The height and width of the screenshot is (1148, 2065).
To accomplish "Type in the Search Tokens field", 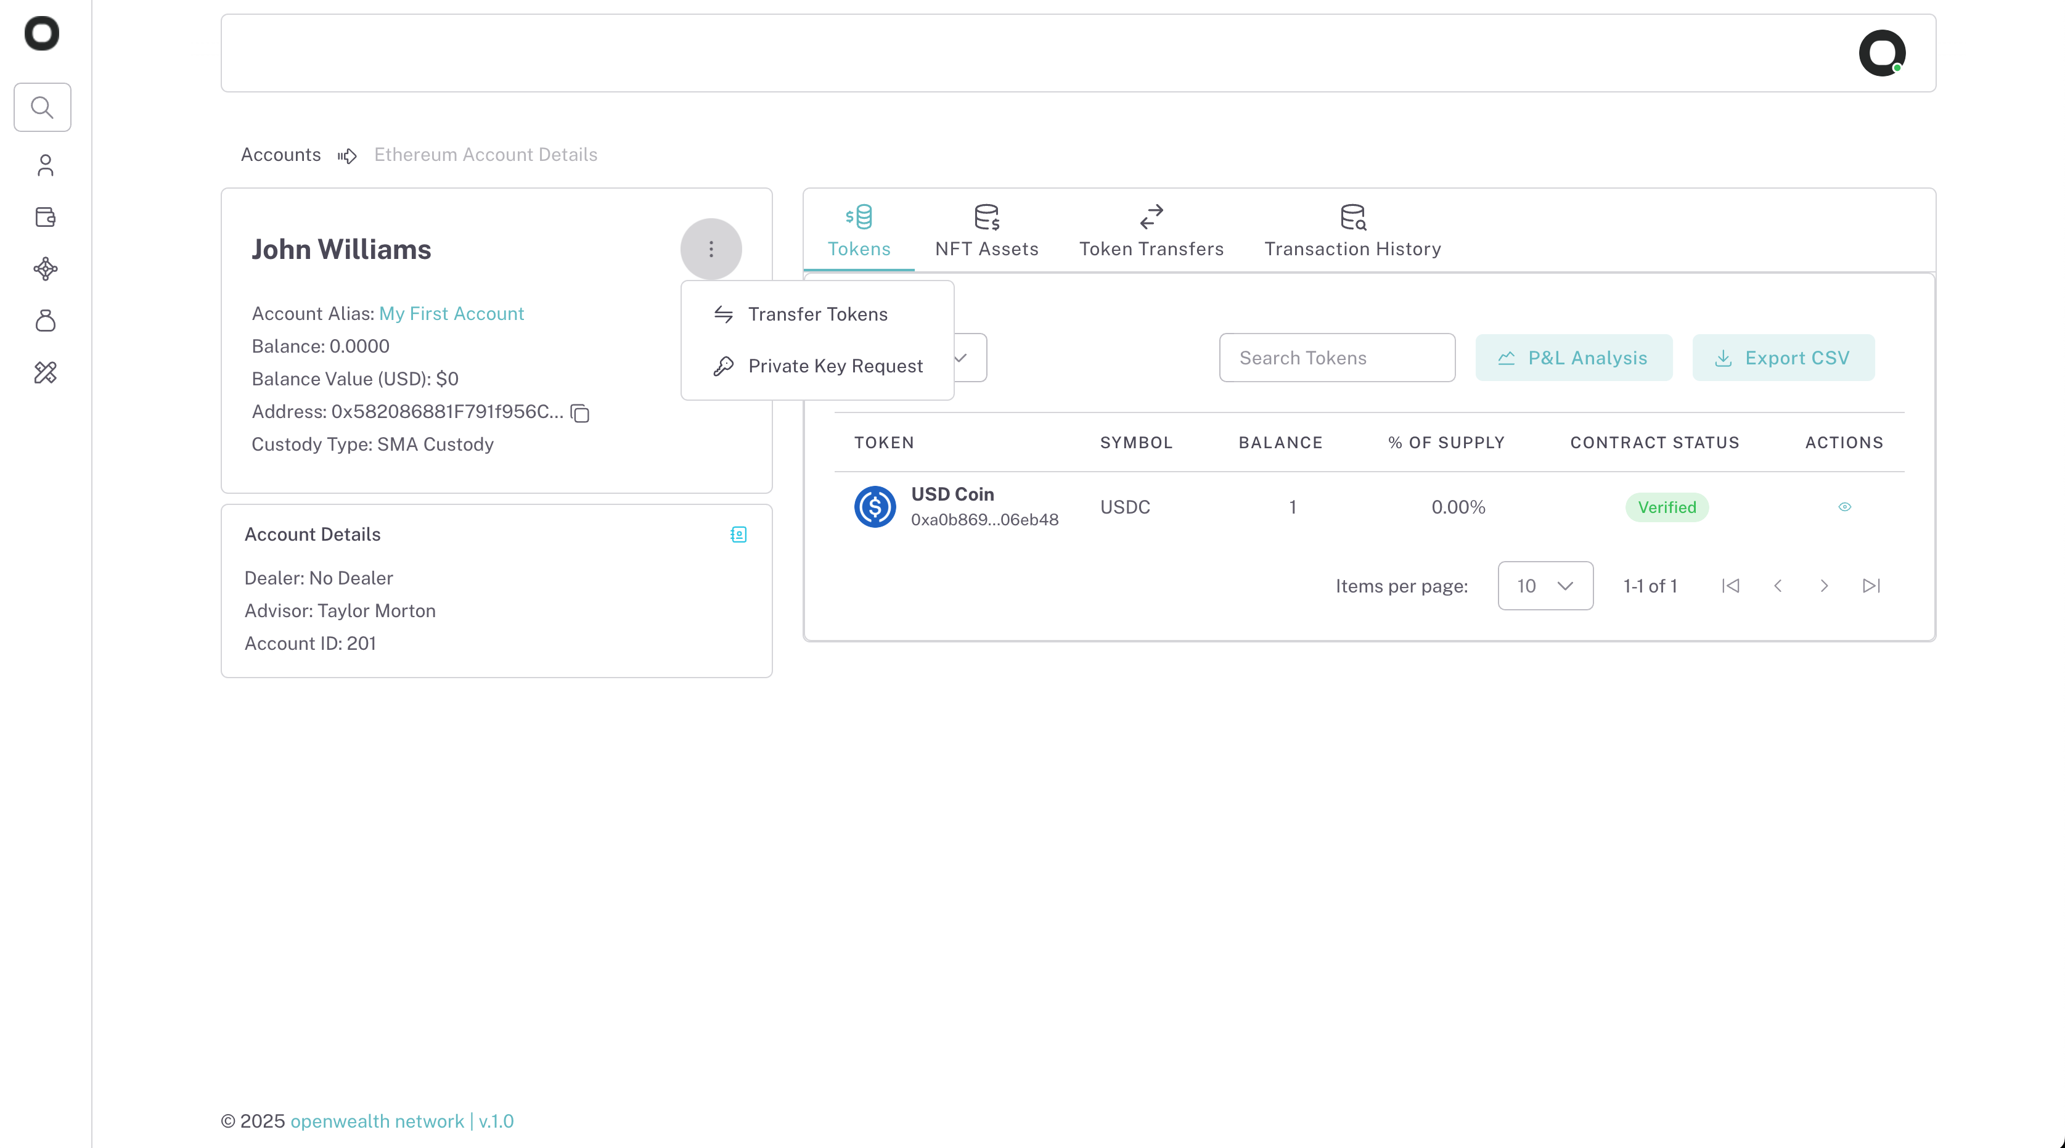I will 1336,358.
